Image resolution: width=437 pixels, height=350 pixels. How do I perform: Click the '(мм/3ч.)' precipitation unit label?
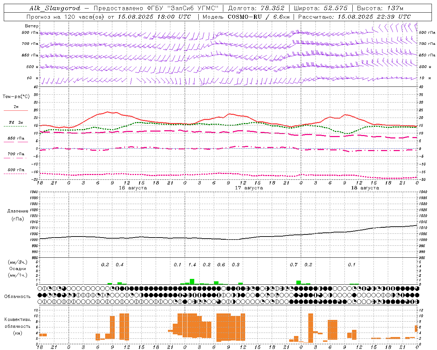tap(18, 262)
